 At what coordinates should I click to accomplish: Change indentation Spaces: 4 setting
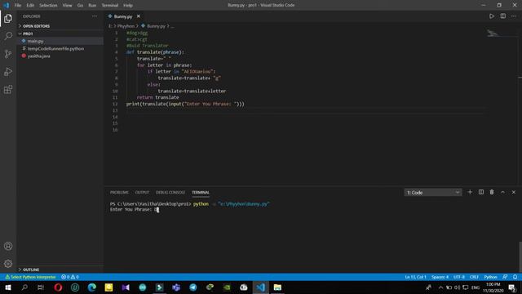(440, 277)
